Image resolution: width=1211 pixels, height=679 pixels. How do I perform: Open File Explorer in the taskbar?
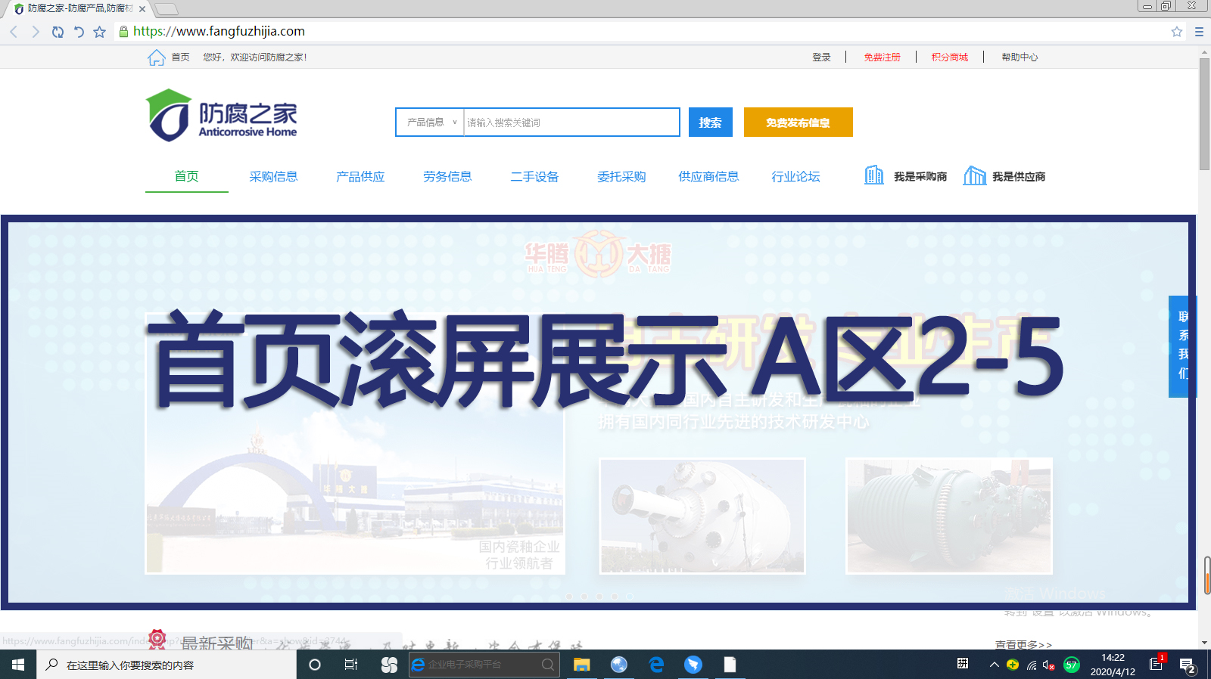[581, 665]
